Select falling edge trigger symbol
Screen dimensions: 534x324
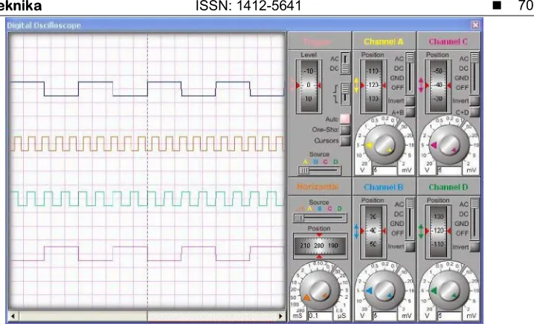tap(335, 100)
